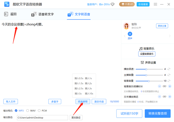Screen dimensions: 174x122
Task: Reset the 播放语速 value with its refresh icon
Action: (x=169, y=69)
